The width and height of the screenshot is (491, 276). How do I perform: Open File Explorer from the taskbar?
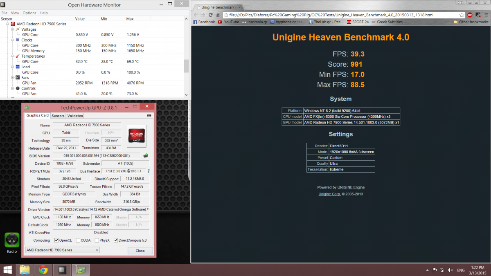coord(25,270)
